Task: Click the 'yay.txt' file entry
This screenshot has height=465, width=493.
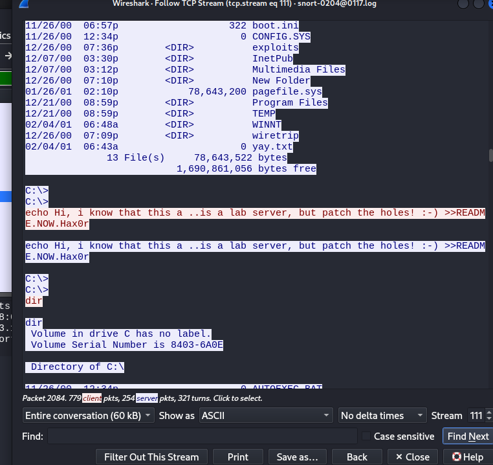Action: click(x=272, y=147)
